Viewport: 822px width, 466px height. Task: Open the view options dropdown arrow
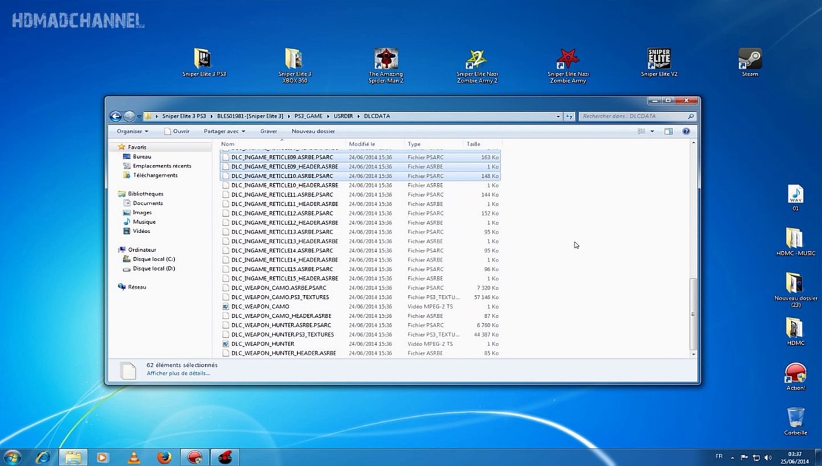[652, 131]
